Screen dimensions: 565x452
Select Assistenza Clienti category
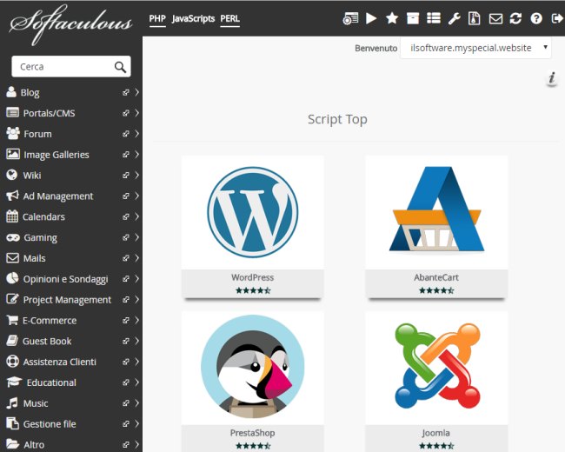60,362
